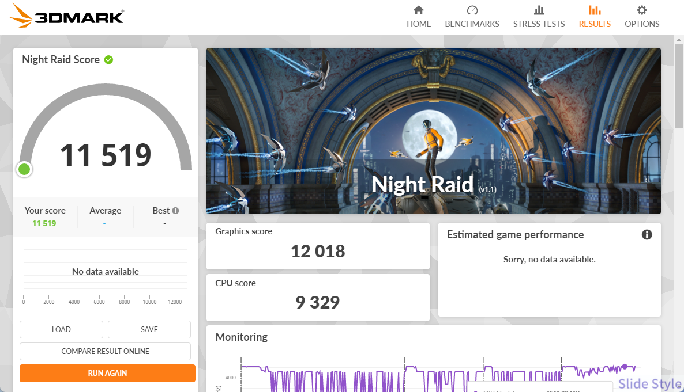Click the scrollbar up arrow
This screenshot has height=392, width=684.
679,40
